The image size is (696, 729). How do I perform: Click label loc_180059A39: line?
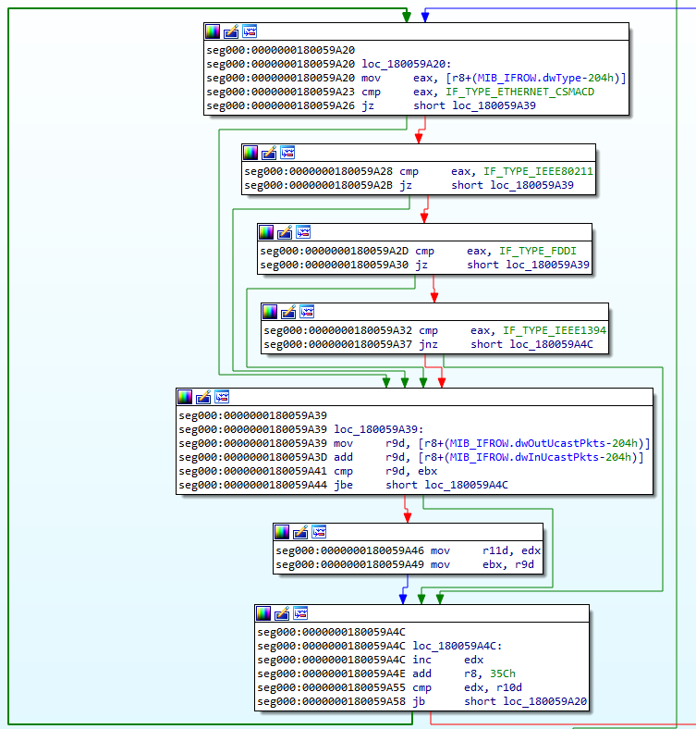(379, 429)
